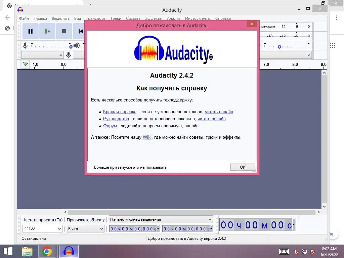The height and width of the screenshot is (258, 344).
Task: Open the audio host dropdown
Action: click(x=42, y=55)
